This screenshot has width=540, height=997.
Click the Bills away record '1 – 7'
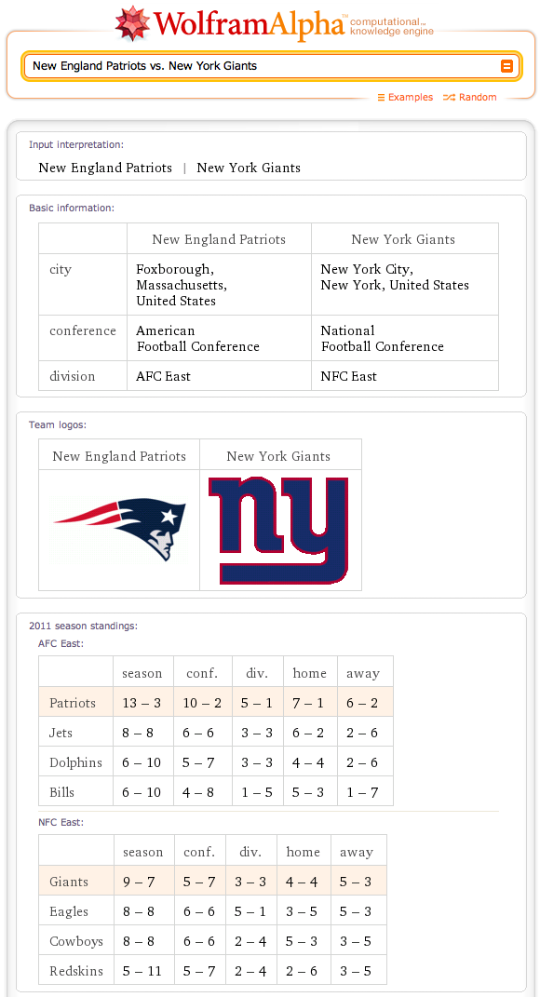pos(362,792)
